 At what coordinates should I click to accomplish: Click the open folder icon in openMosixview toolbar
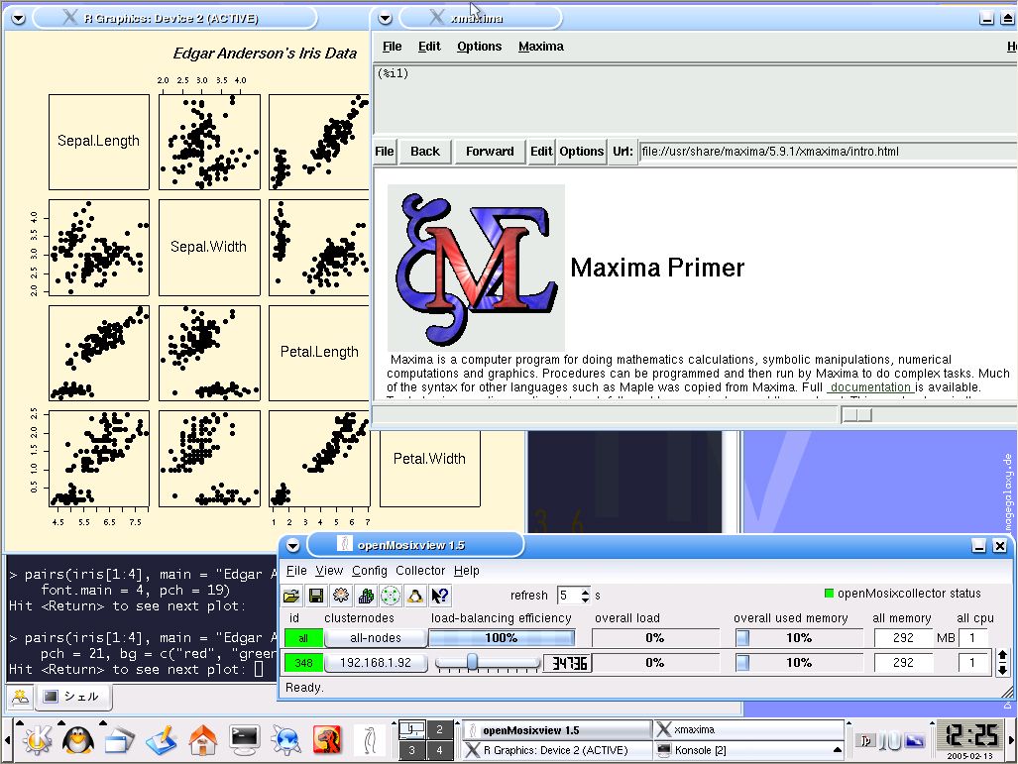(291, 596)
